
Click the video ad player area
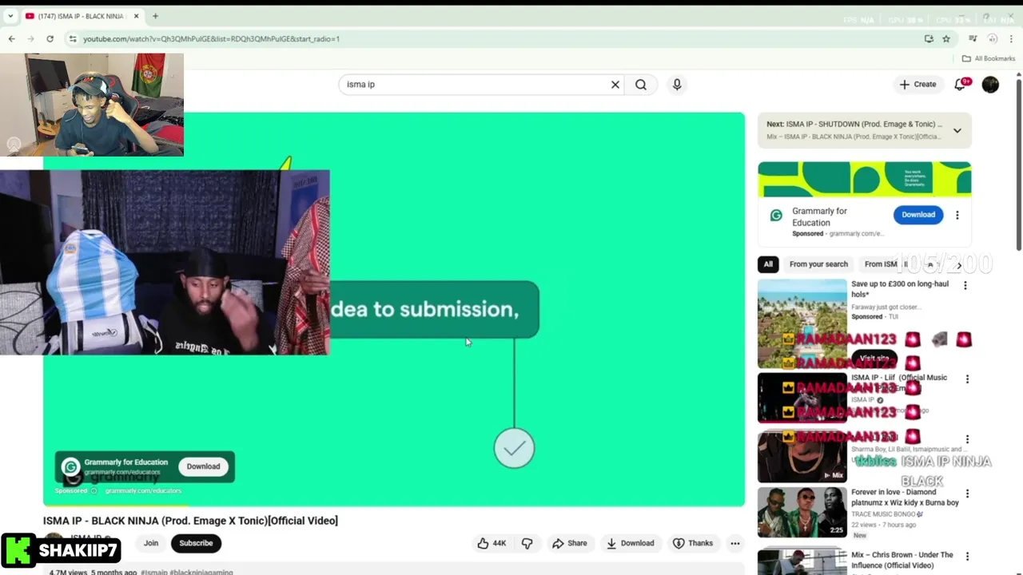394,309
